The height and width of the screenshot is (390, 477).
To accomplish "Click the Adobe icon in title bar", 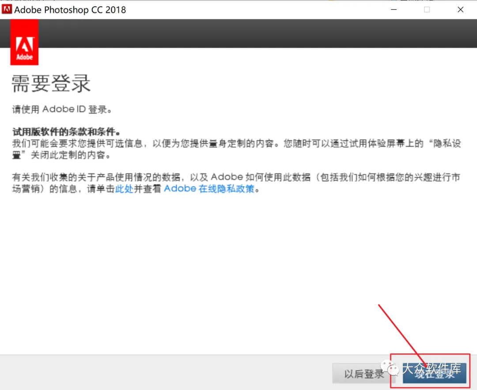I will pos(7,9).
